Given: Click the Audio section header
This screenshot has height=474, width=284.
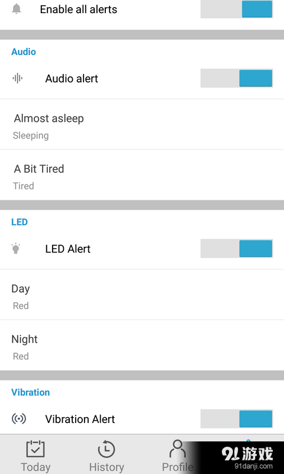Looking at the screenshot, I should [24, 52].
